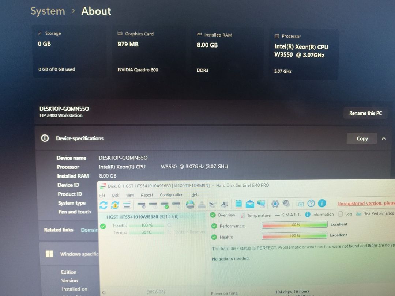Image resolution: width=395 pixels, height=296 pixels.
Task: Click the info circle icon beside Device specifications
Action: [45, 138]
